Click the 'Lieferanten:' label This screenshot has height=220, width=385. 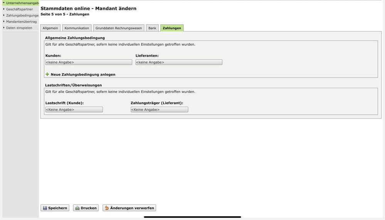[147, 56]
